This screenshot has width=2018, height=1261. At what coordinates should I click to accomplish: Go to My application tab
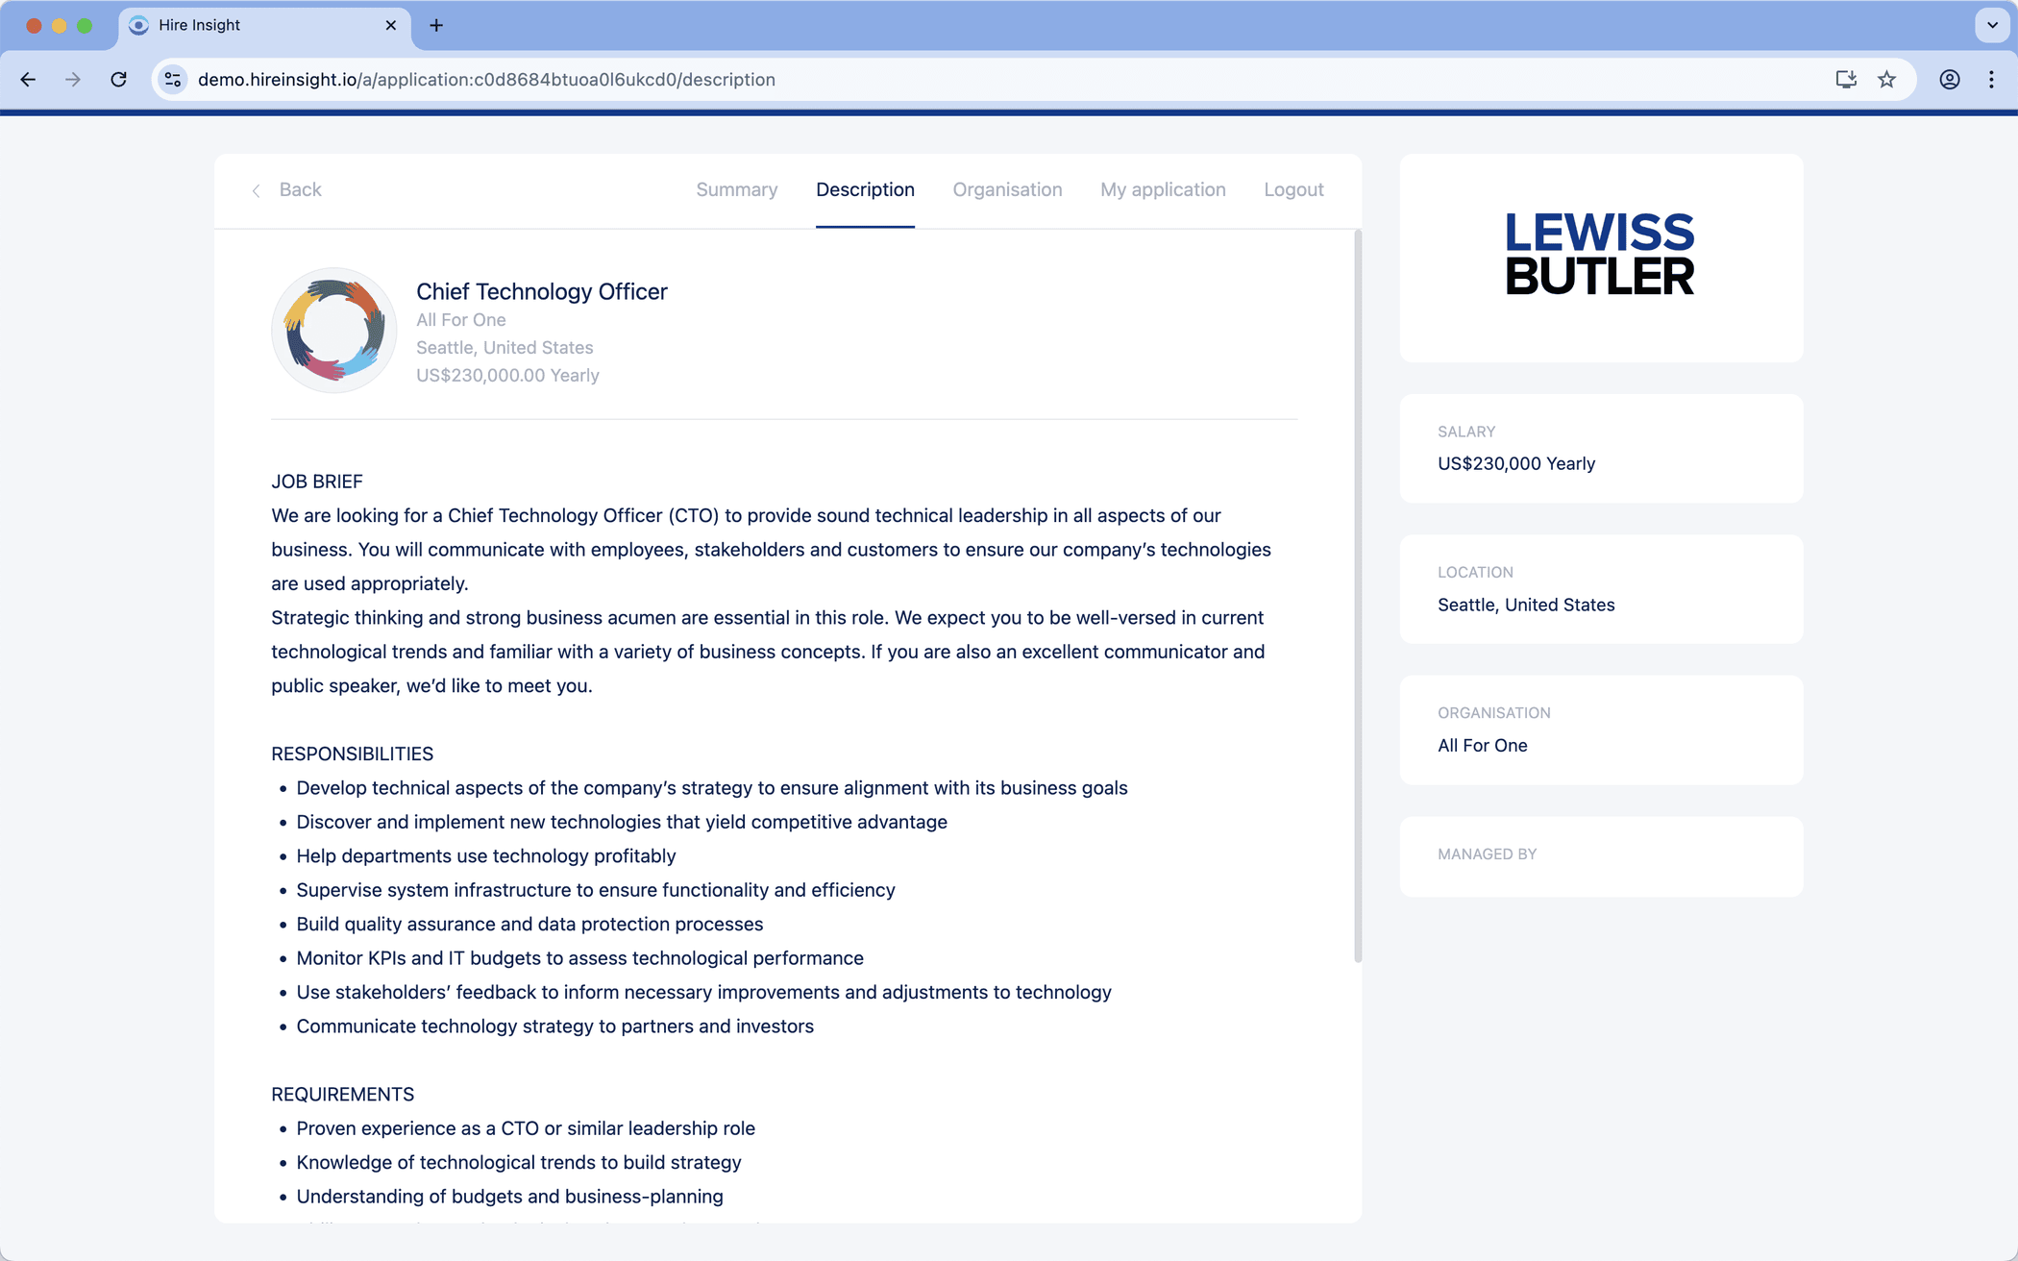coord(1163,189)
